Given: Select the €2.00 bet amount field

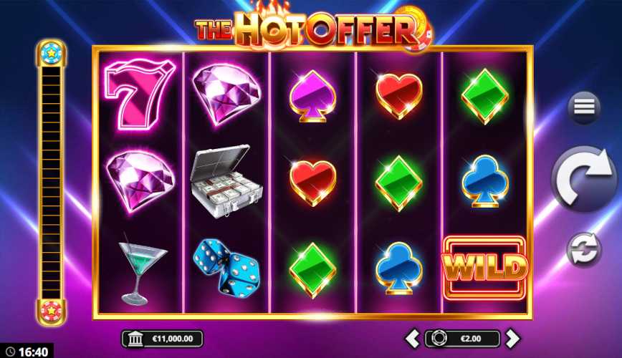Looking at the screenshot, I should click(x=462, y=339).
